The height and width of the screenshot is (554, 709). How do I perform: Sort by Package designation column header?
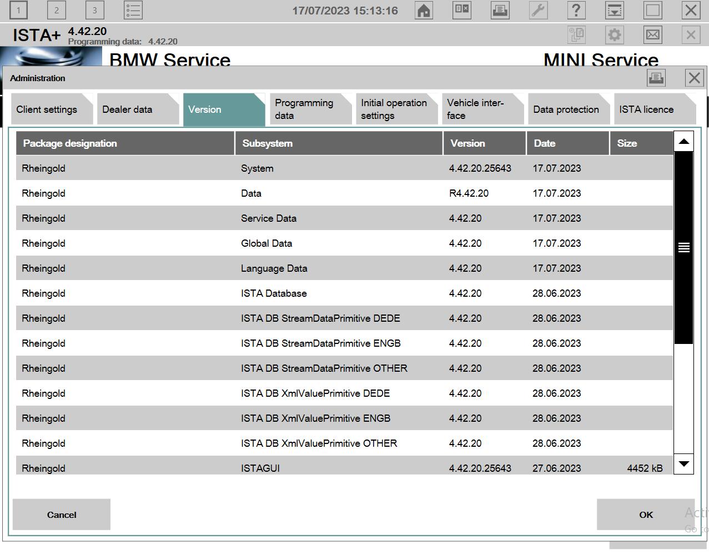125,143
